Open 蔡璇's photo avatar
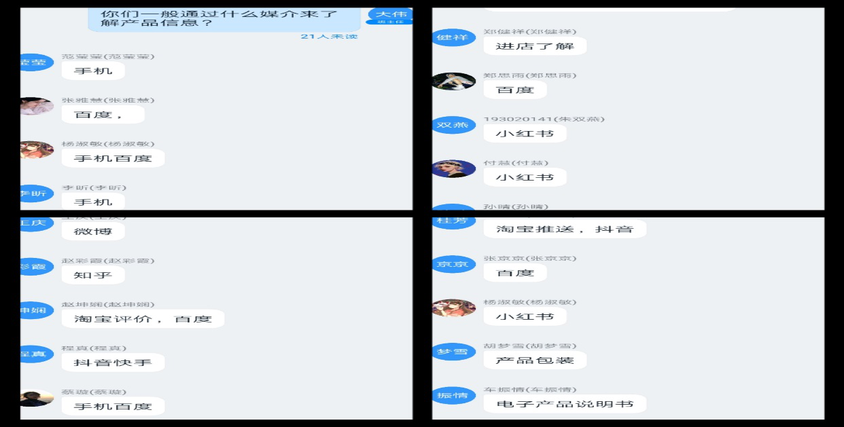This screenshot has width=844, height=427. click(37, 398)
